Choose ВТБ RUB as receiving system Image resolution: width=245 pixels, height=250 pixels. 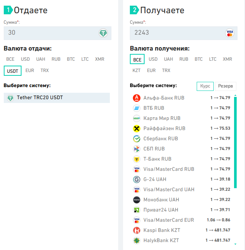pos(182,108)
